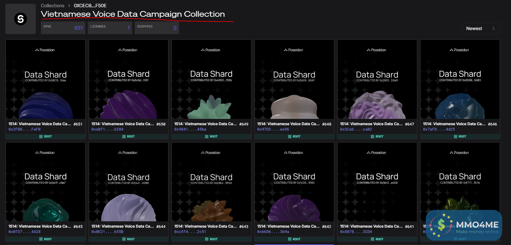Click the 0XCEC8...F50E breadcrumb address
Image resolution: width=511 pixels, height=245 pixels.
click(90, 6)
